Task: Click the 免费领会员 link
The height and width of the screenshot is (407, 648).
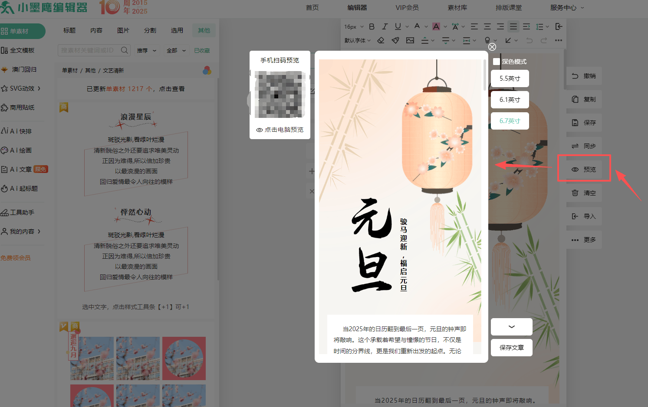Action: (x=16, y=258)
